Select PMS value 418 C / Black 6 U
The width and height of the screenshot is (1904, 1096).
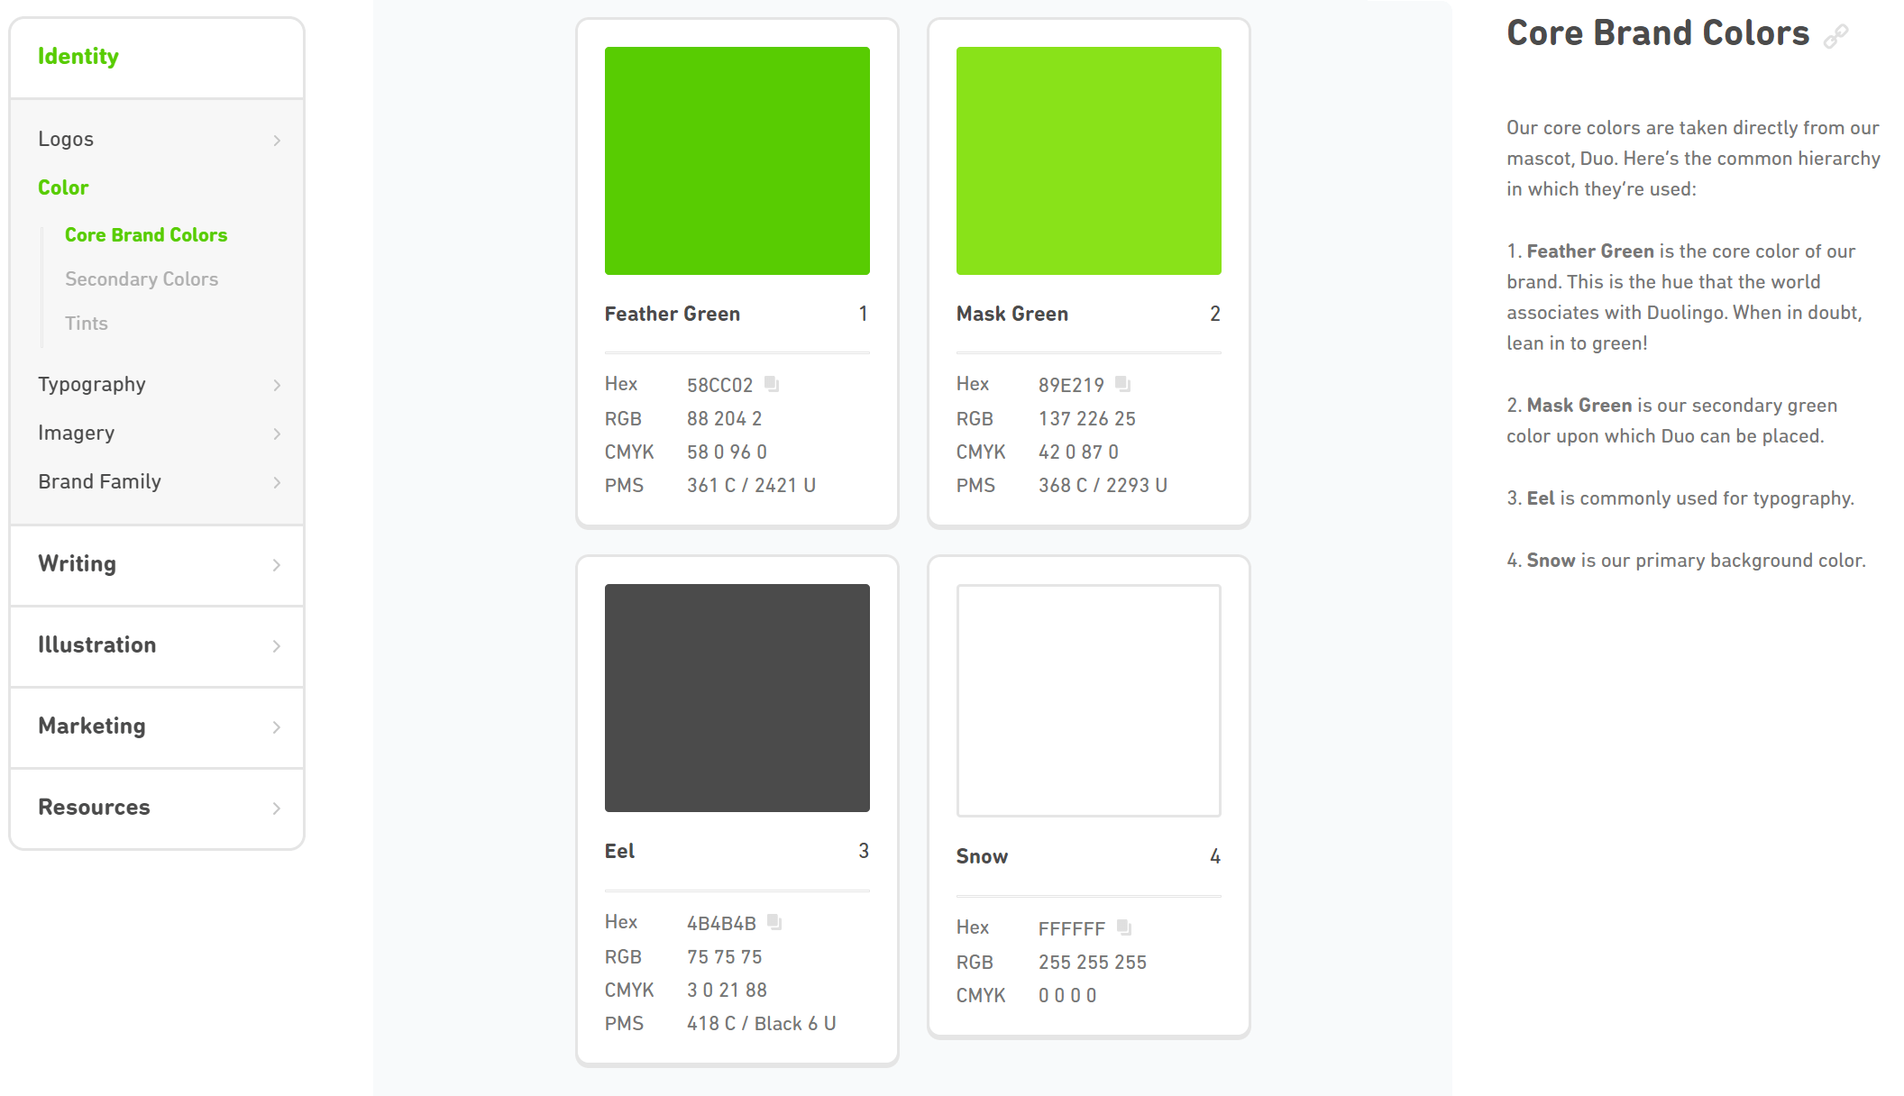point(762,1023)
